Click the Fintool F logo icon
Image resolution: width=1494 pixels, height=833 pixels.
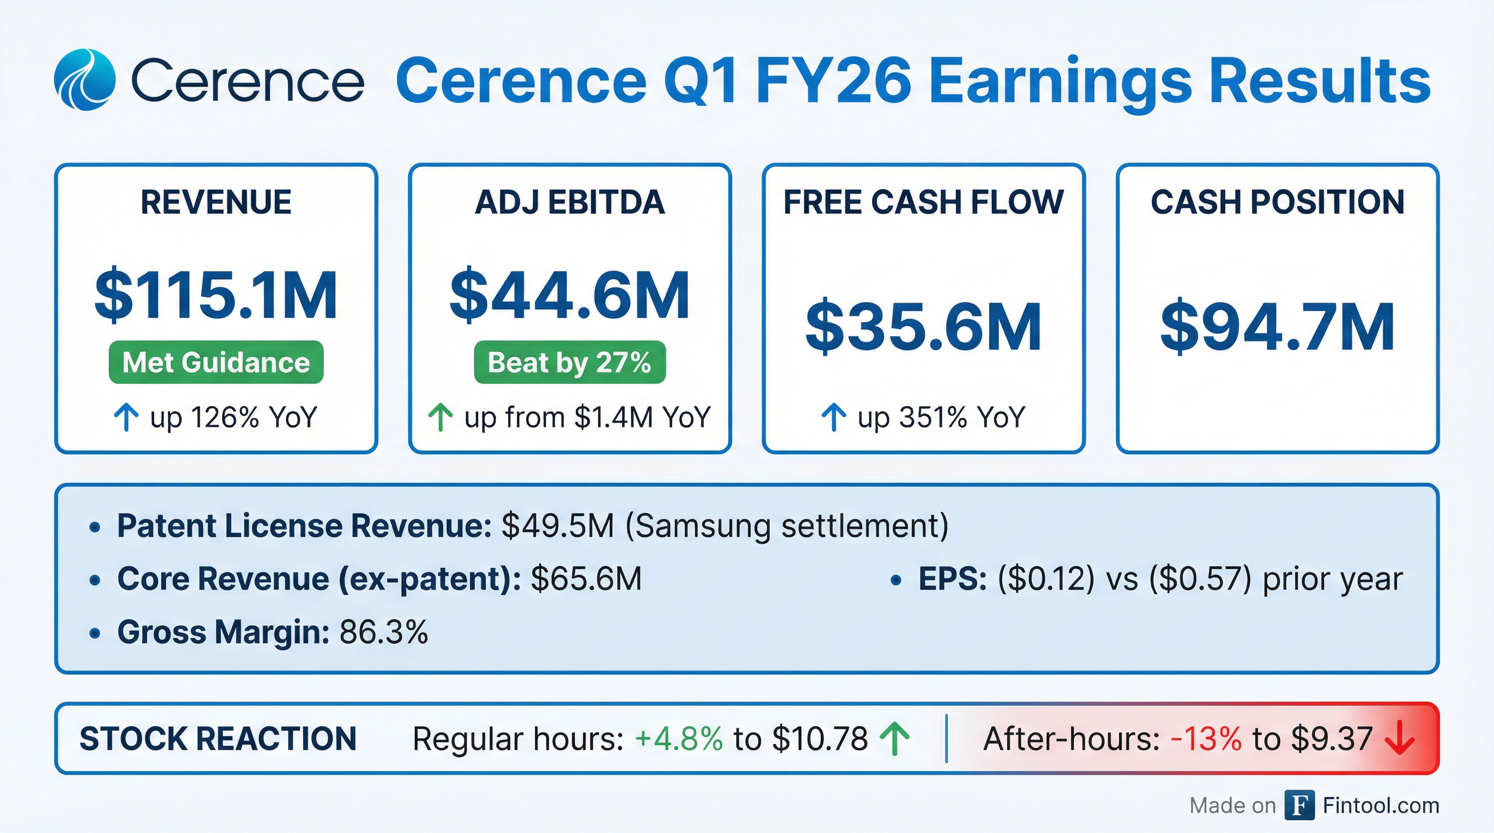1299,805
